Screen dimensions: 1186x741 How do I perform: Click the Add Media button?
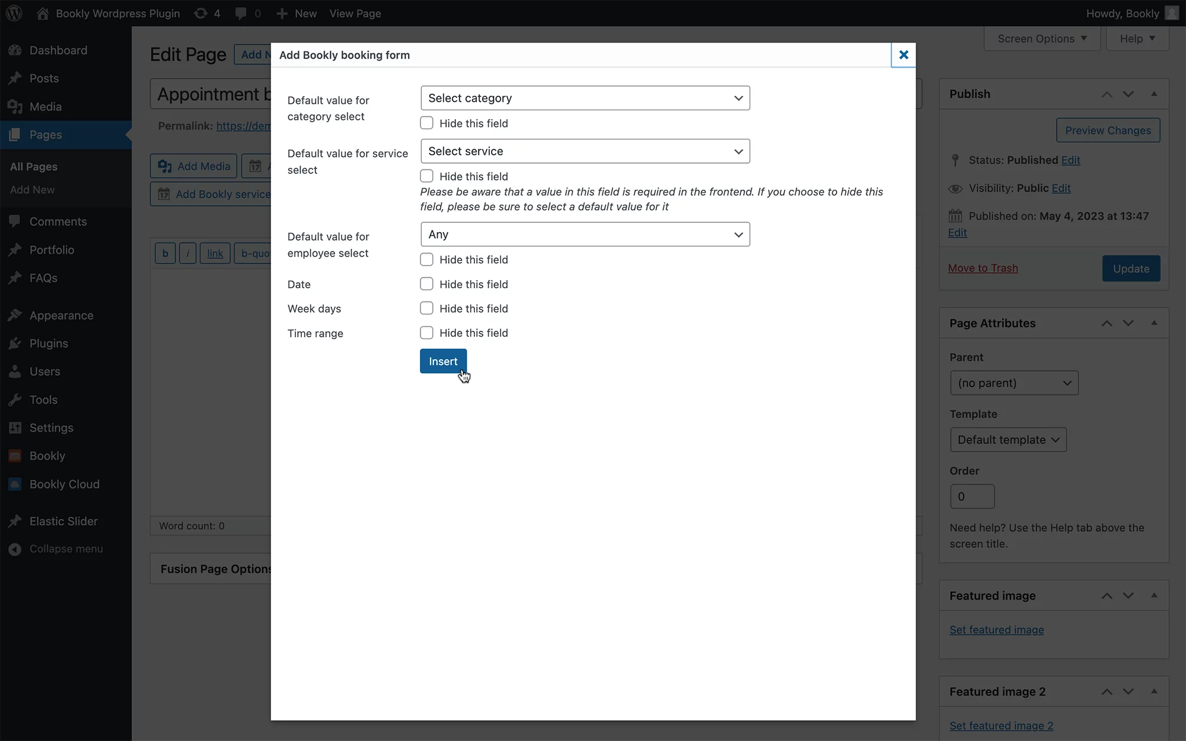194,166
